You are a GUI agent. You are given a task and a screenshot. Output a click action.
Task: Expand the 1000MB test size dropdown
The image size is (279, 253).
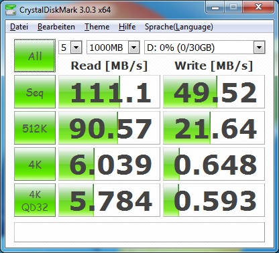[134, 48]
